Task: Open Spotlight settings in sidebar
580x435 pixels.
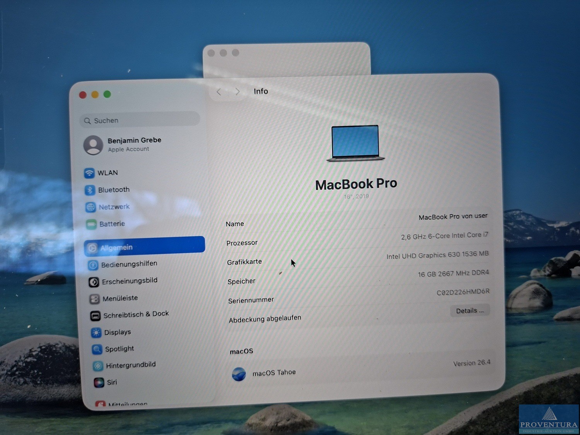Action: tap(119, 349)
